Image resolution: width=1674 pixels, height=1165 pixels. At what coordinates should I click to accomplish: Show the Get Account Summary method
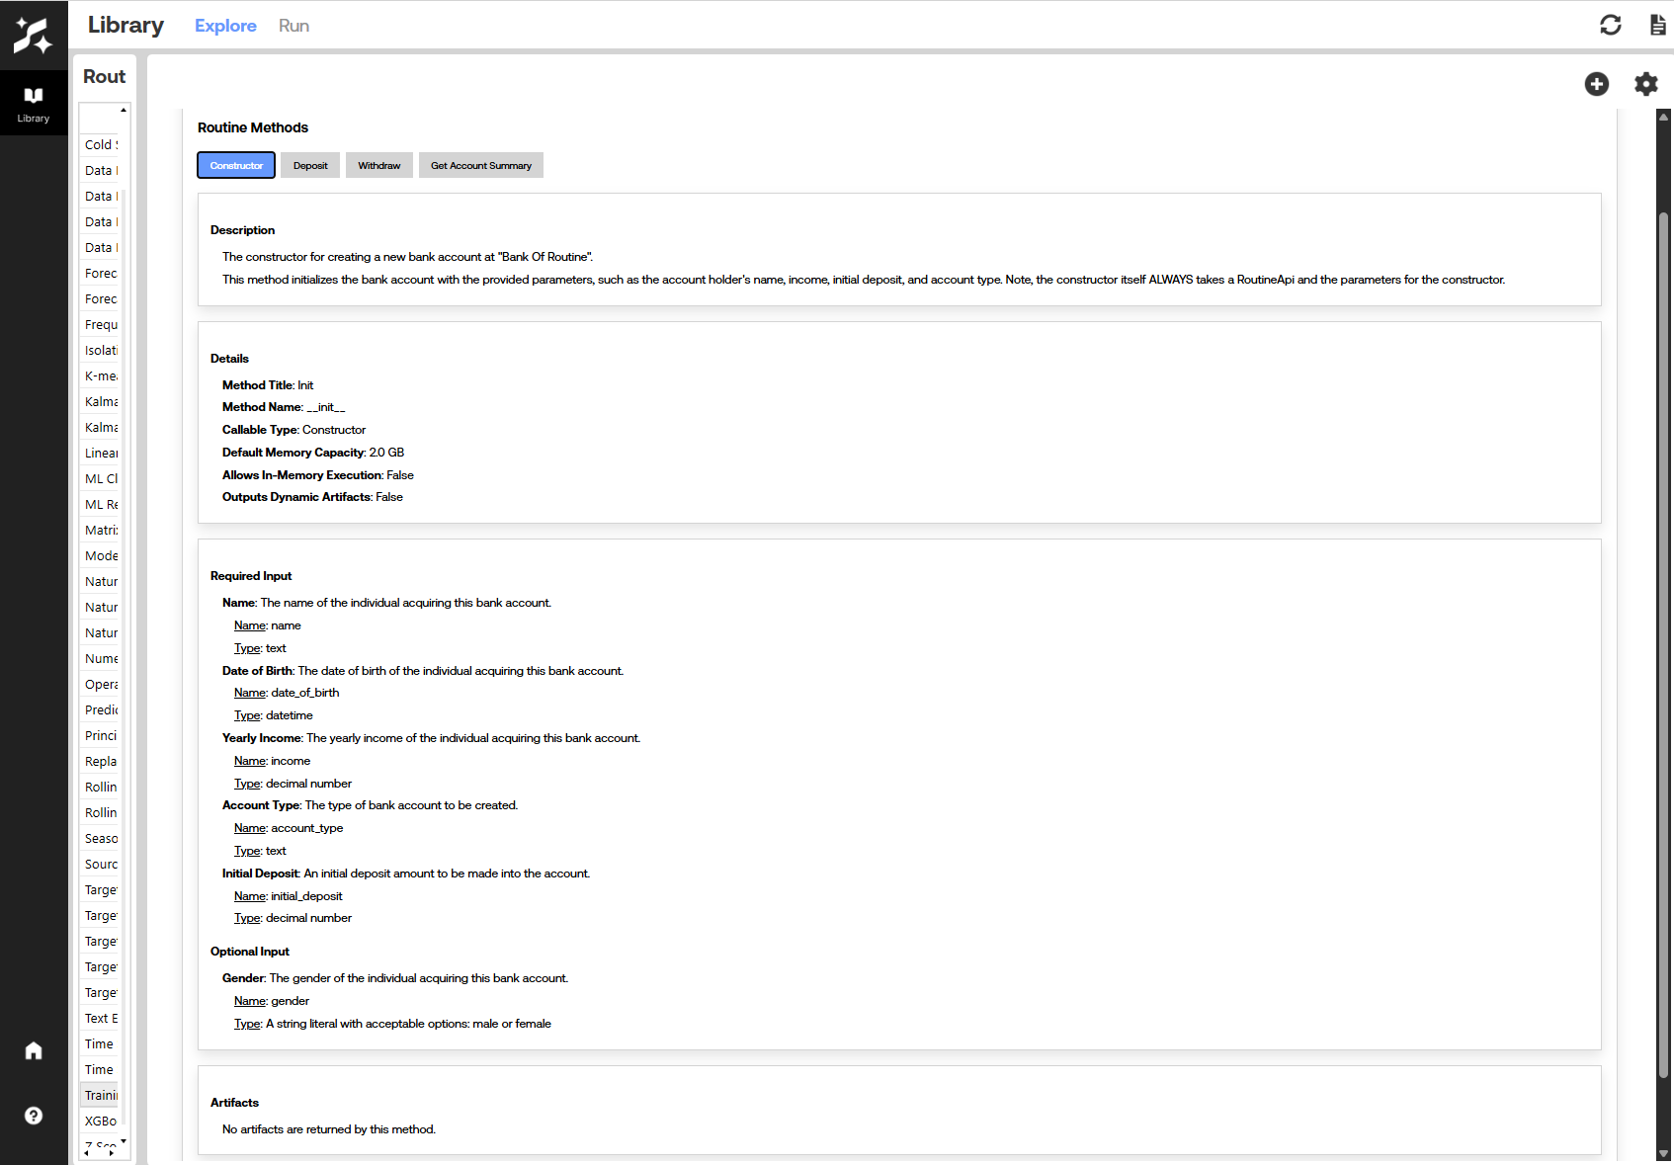[480, 165]
